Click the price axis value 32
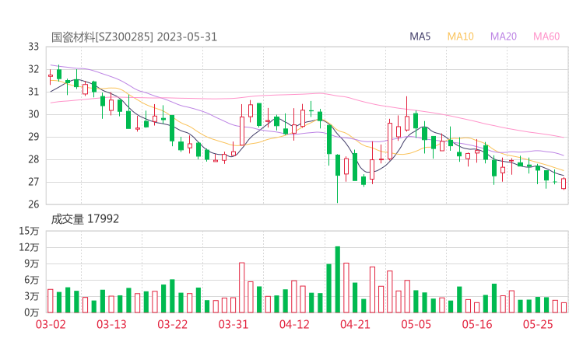The height and width of the screenshot is (342, 576). tap(33, 69)
